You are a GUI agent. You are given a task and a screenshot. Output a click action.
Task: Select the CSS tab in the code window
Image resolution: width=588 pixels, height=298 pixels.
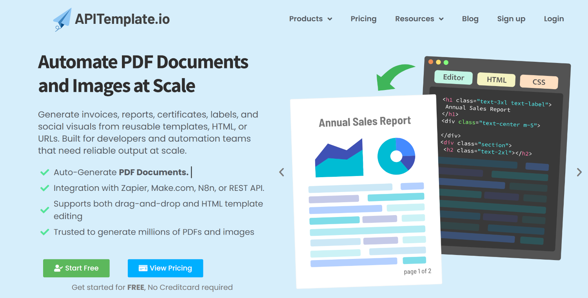pos(539,82)
